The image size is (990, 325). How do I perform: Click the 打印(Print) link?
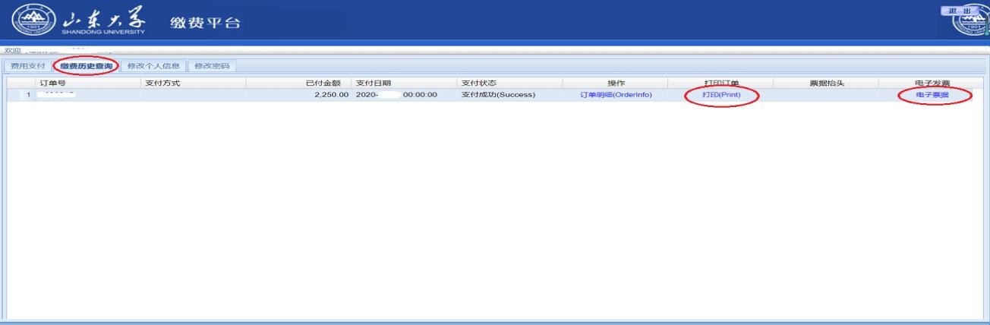(721, 95)
